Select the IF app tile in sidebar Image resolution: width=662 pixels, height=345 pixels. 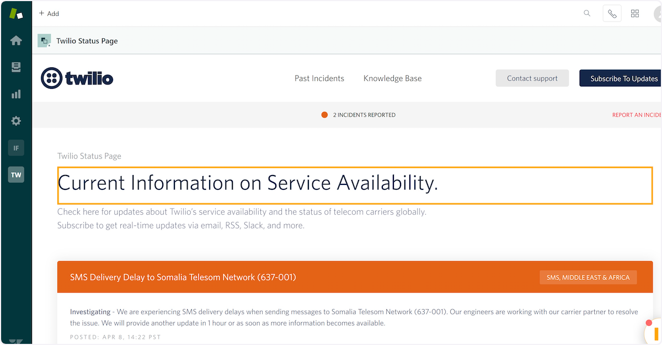[16, 148]
